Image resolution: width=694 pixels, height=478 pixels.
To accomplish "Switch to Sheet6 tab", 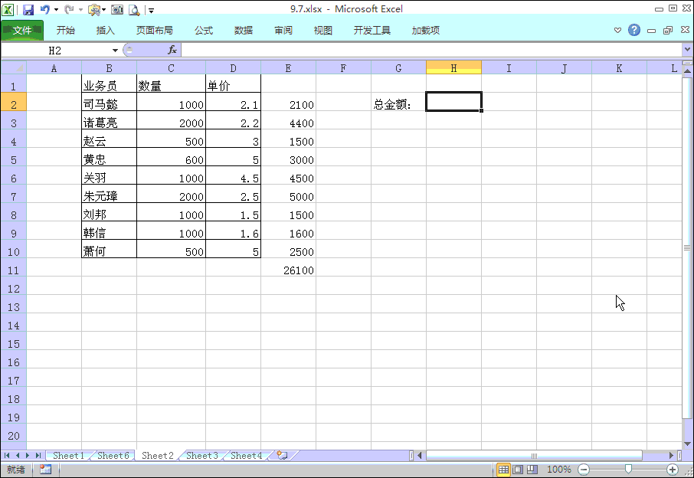I will 113,456.
